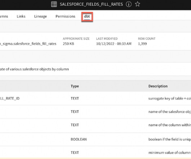Click the LL_RATE_ID column name cell

pos(10,99)
